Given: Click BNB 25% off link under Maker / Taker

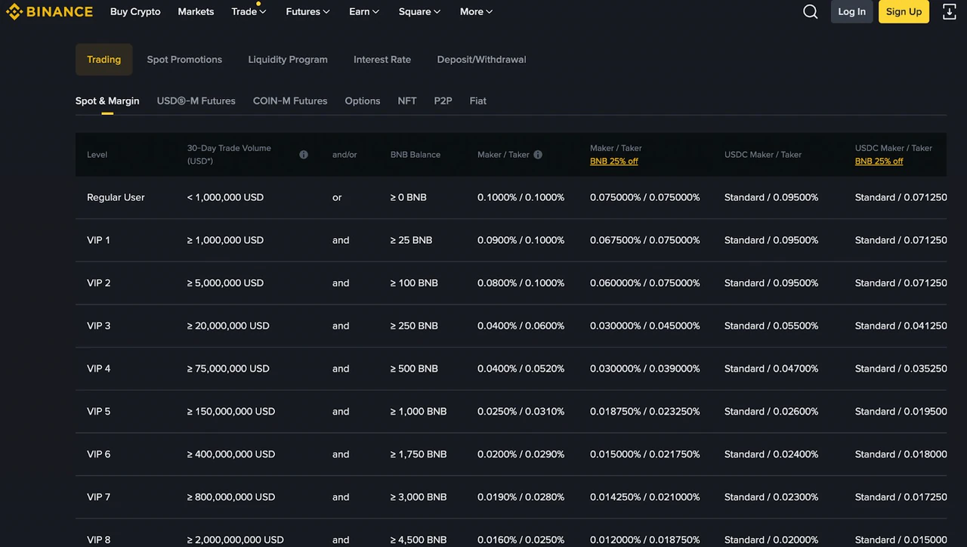Looking at the screenshot, I should click(614, 161).
